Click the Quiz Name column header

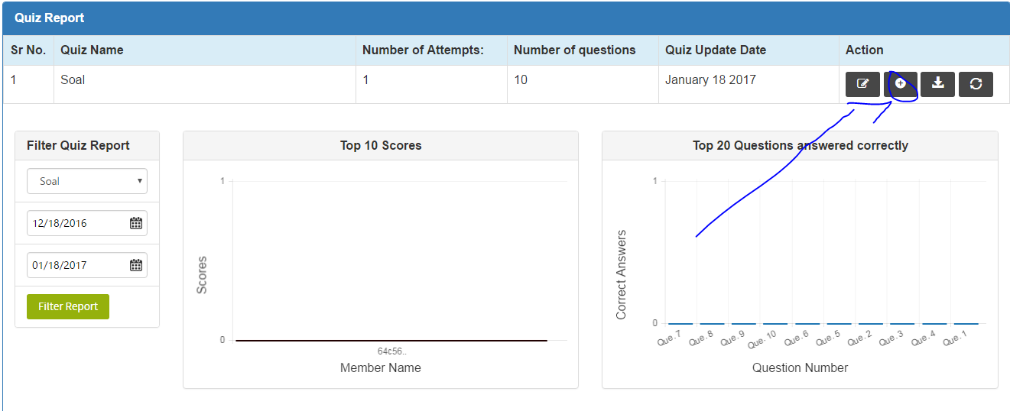pos(92,50)
